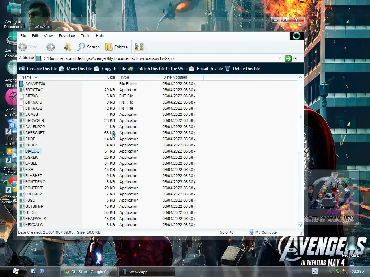Switch to GUI Sites Google Chrome taskbar button
Image resolution: width=370 pixels, height=277 pixels.
(89, 272)
